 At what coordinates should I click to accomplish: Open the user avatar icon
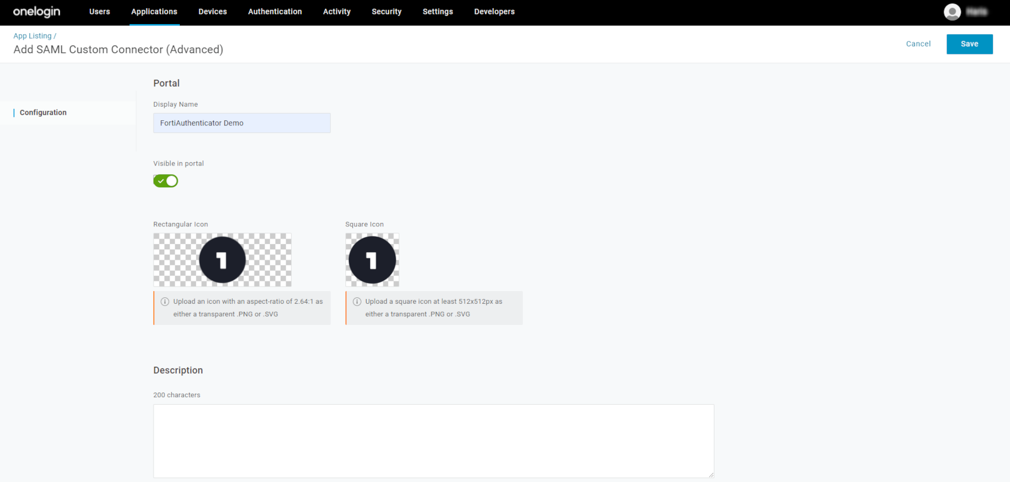tap(952, 12)
